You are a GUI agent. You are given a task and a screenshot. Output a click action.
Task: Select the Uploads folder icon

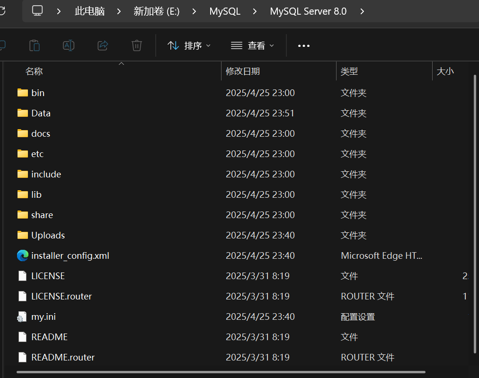tap(23, 235)
